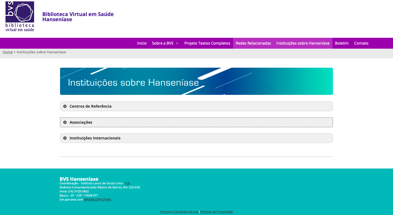The image size is (393, 215).
Task: Select Redes Relacionadas in the menu
Action: 253,43
